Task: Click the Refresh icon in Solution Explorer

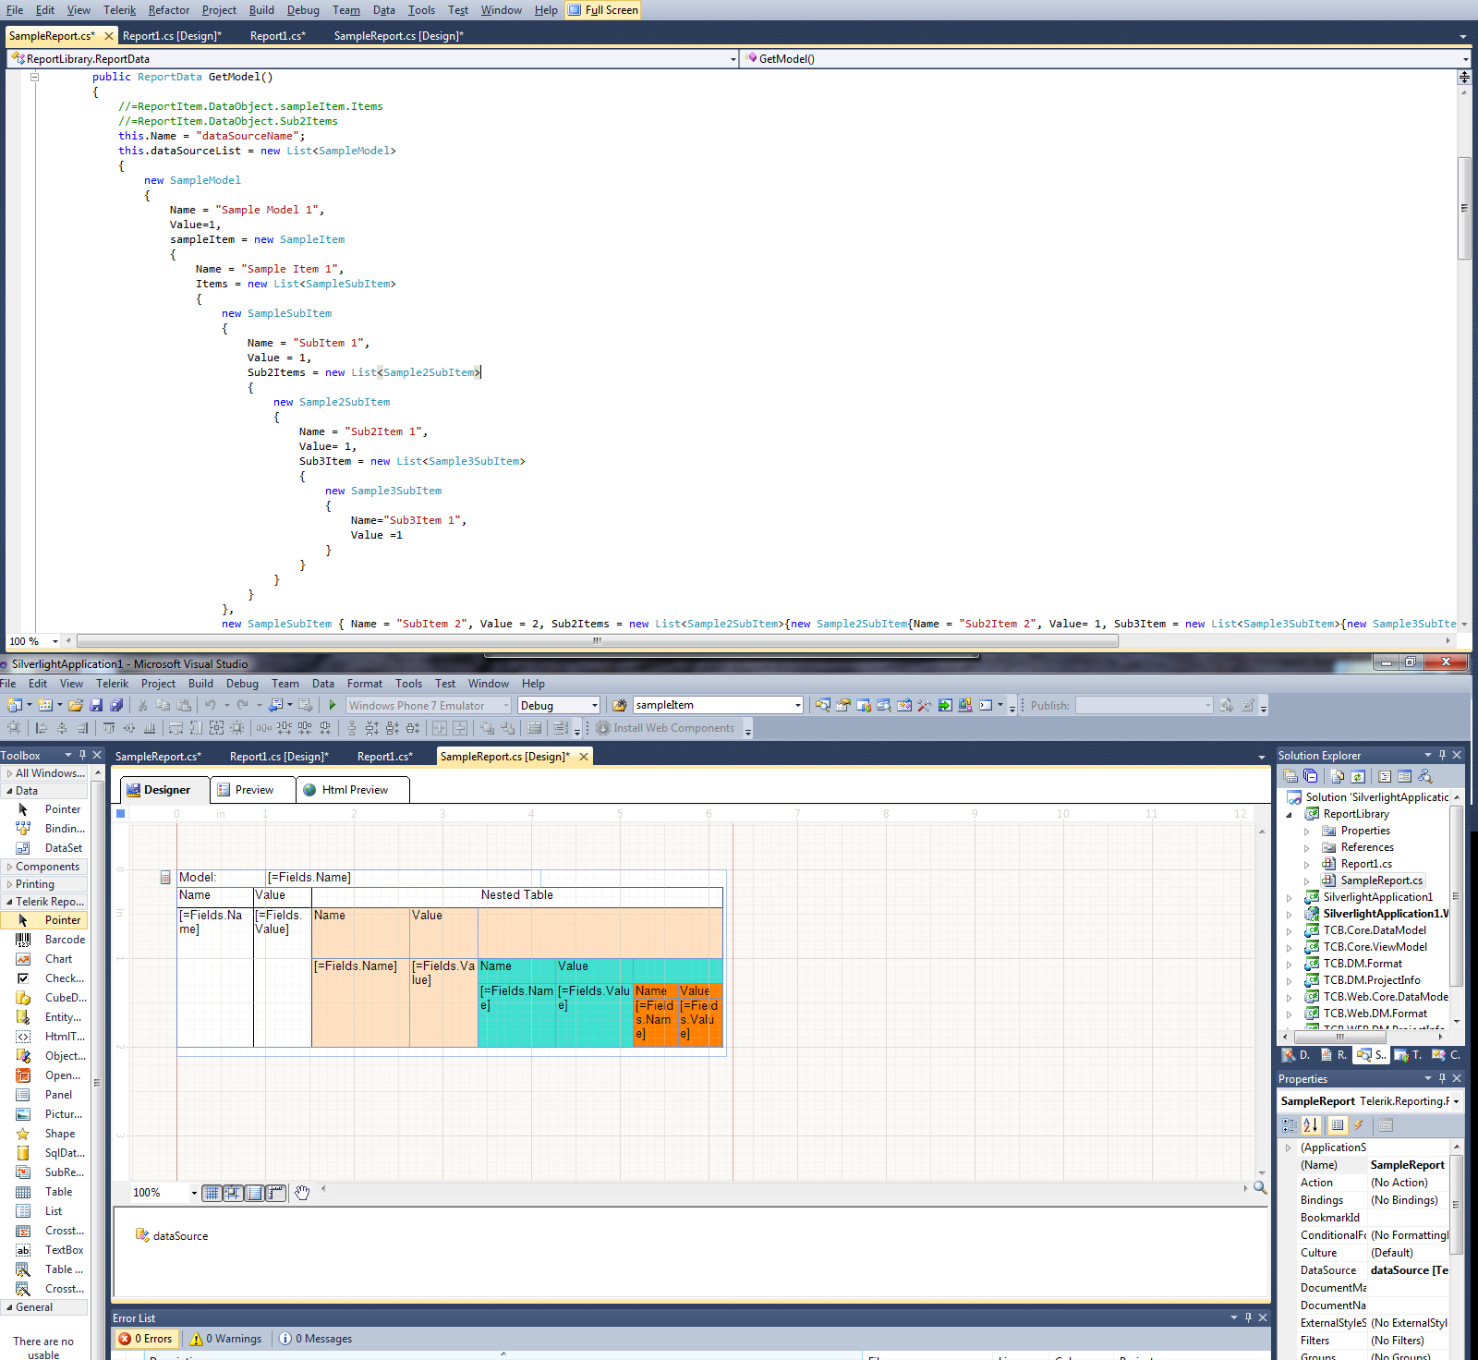Action: 1358,776
